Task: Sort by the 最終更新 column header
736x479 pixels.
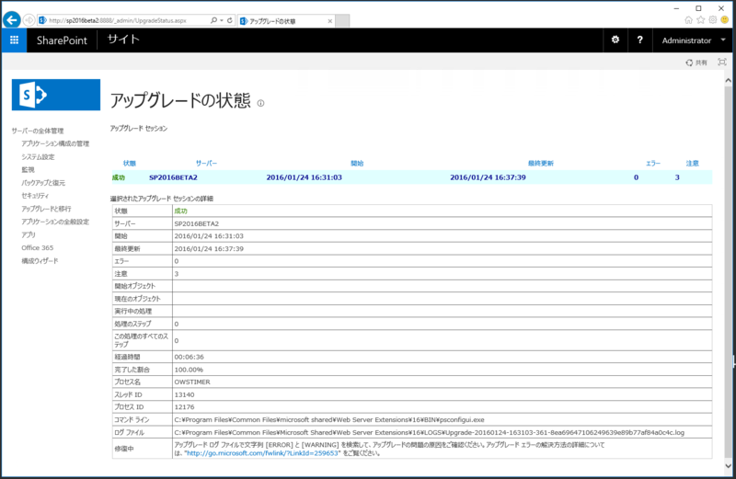Action: pos(541,164)
